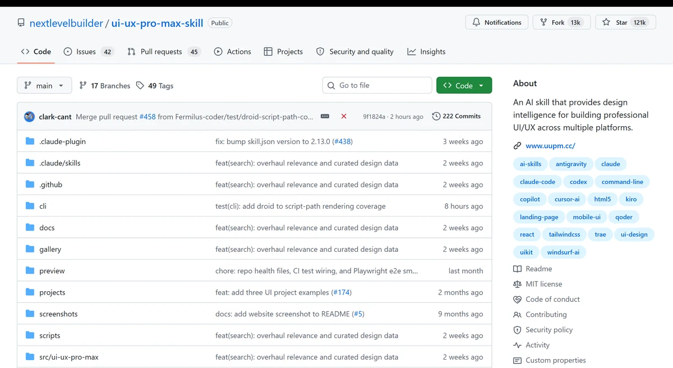
Task: Open the Security and quality tab
Action: coord(355,52)
